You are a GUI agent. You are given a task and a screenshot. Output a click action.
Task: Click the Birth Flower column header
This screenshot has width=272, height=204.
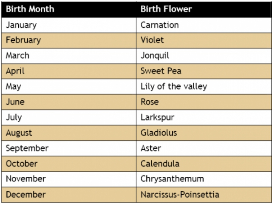click(204, 9)
